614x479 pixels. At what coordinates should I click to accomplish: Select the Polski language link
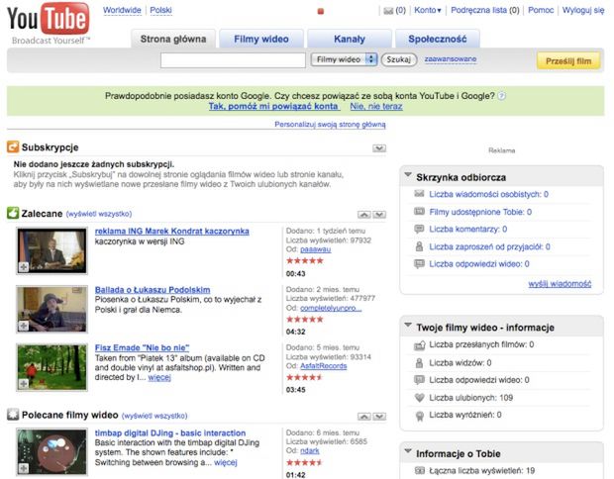coord(160,10)
